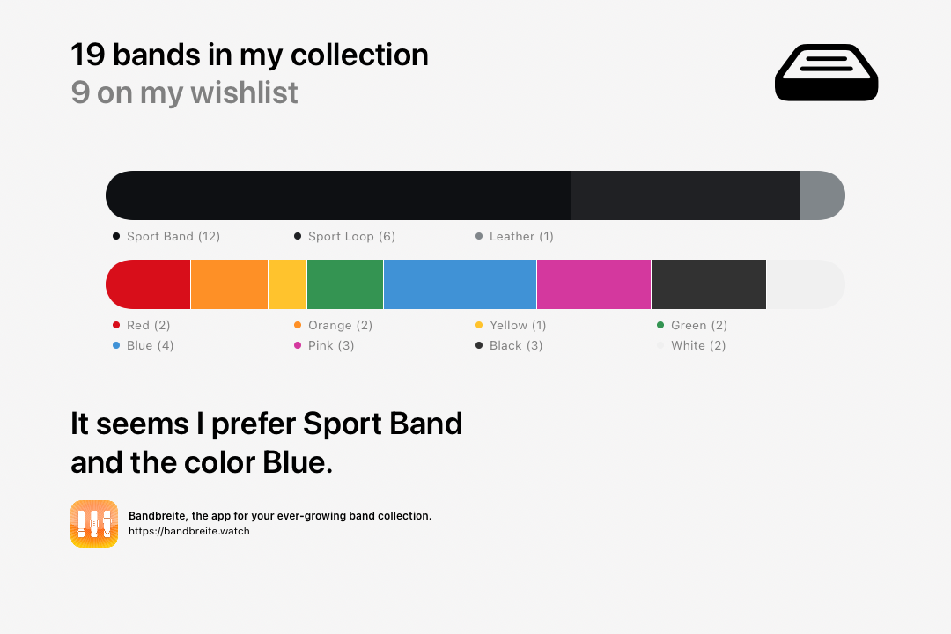Click the yellow legend dot beside Yellow (1)

(478, 325)
